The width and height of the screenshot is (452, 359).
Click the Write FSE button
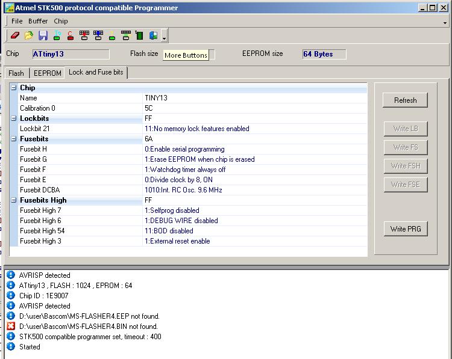tap(406, 185)
